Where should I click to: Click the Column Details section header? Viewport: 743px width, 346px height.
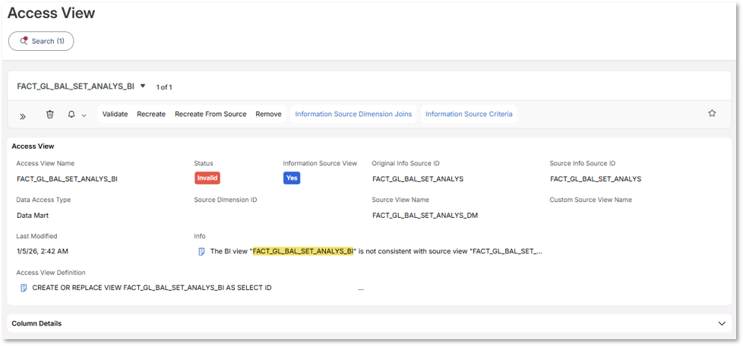click(368, 324)
